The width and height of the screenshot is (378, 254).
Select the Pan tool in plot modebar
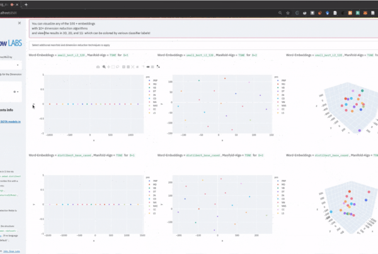(x=108, y=67)
